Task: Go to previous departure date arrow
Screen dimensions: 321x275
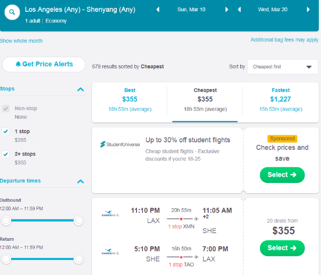Action: tap(158, 10)
